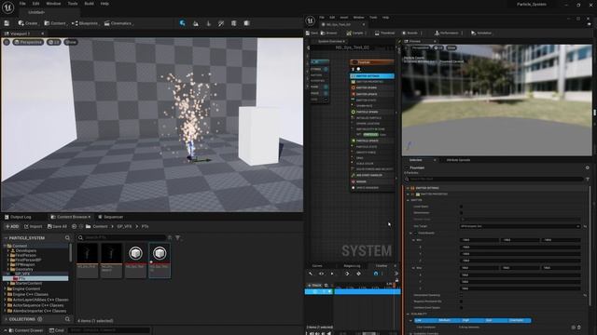The image size is (597, 335).
Task: Click Save in Niagara editor toolbar
Action: pyautogui.click(x=312, y=33)
